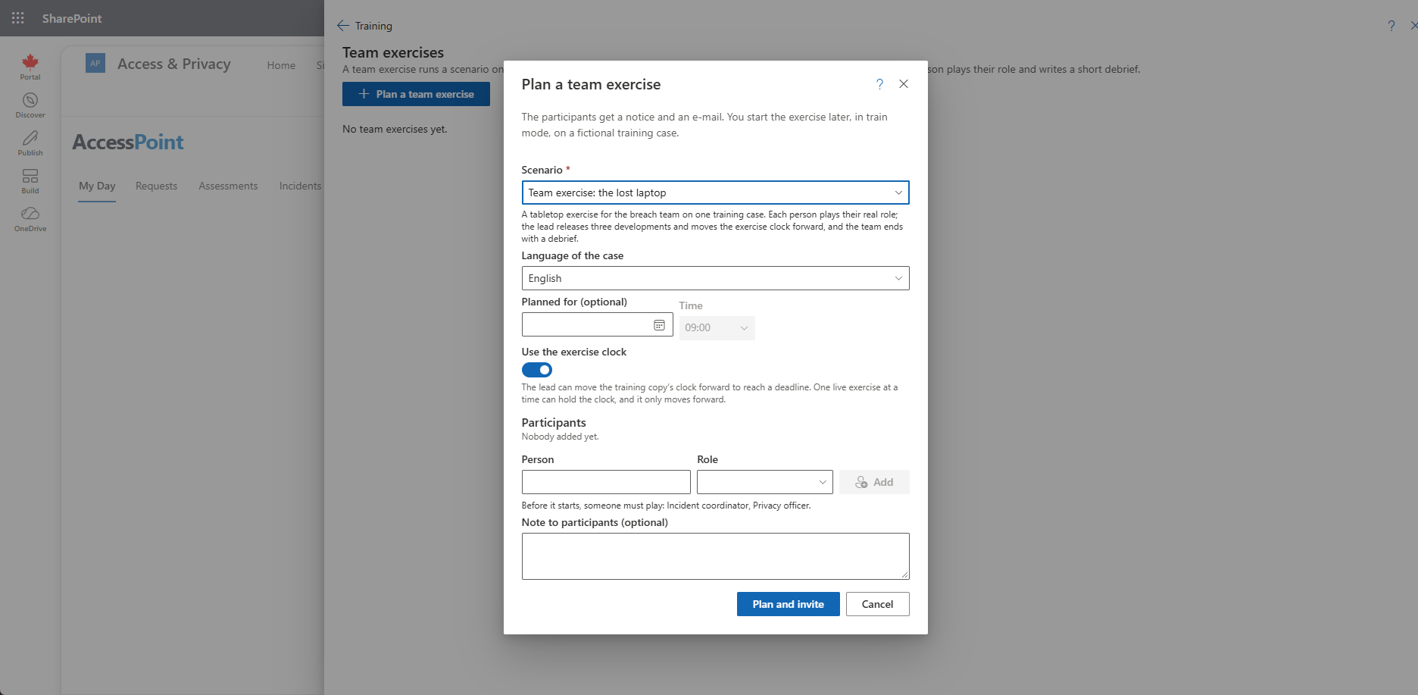Click the 'No team exercises yet.' text
Screen dimensions: 1418x695
click(395, 129)
